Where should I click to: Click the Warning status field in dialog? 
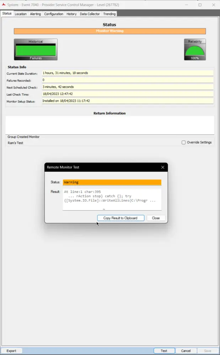112,182
